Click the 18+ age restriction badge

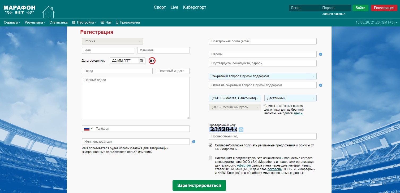pos(152,61)
